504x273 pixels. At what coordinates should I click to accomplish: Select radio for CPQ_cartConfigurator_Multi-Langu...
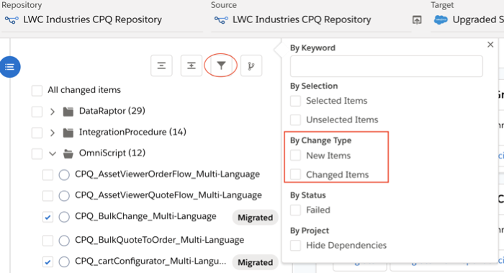tap(64, 261)
